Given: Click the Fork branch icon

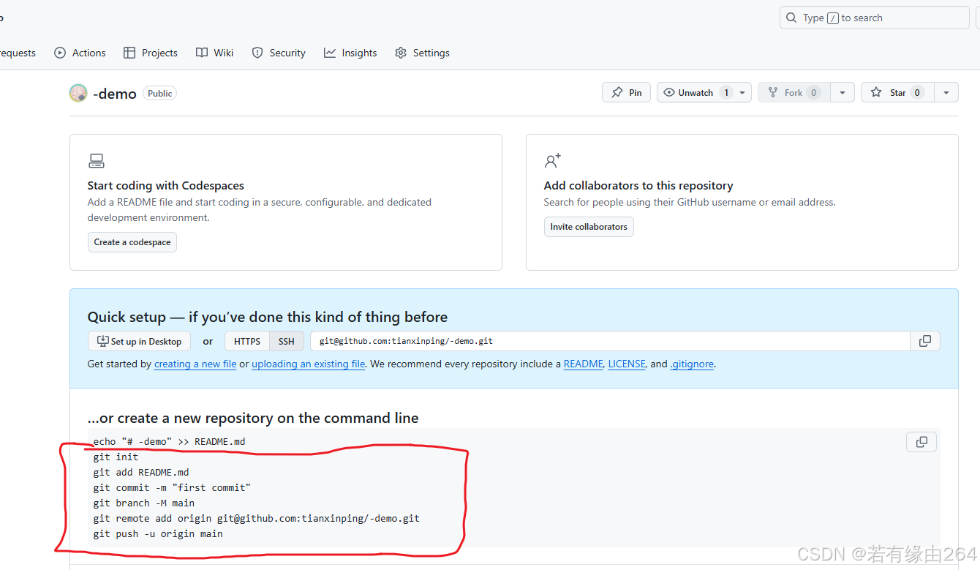Looking at the screenshot, I should coord(773,92).
